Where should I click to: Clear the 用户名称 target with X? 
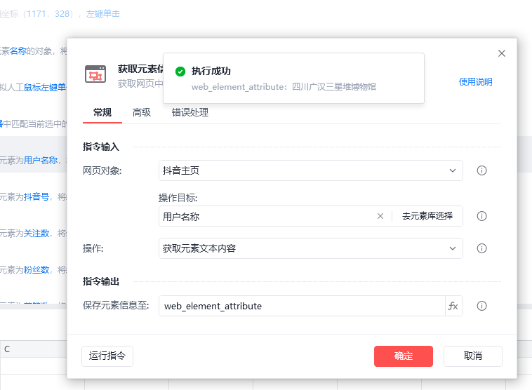pyautogui.click(x=380, y=216)
